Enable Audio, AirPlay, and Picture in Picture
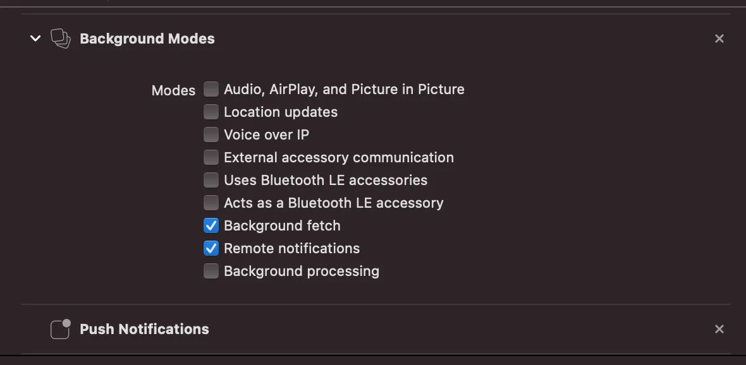The height and width of the screenshot is (365, 746). [211, 89]
